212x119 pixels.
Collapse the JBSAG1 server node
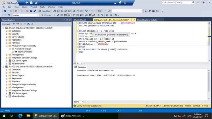pos(4,28)
